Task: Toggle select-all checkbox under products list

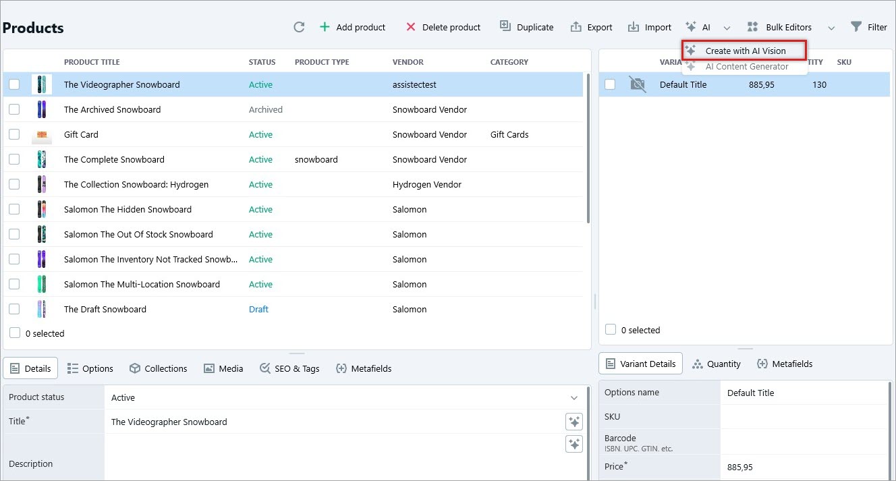Action: (14, 333)
